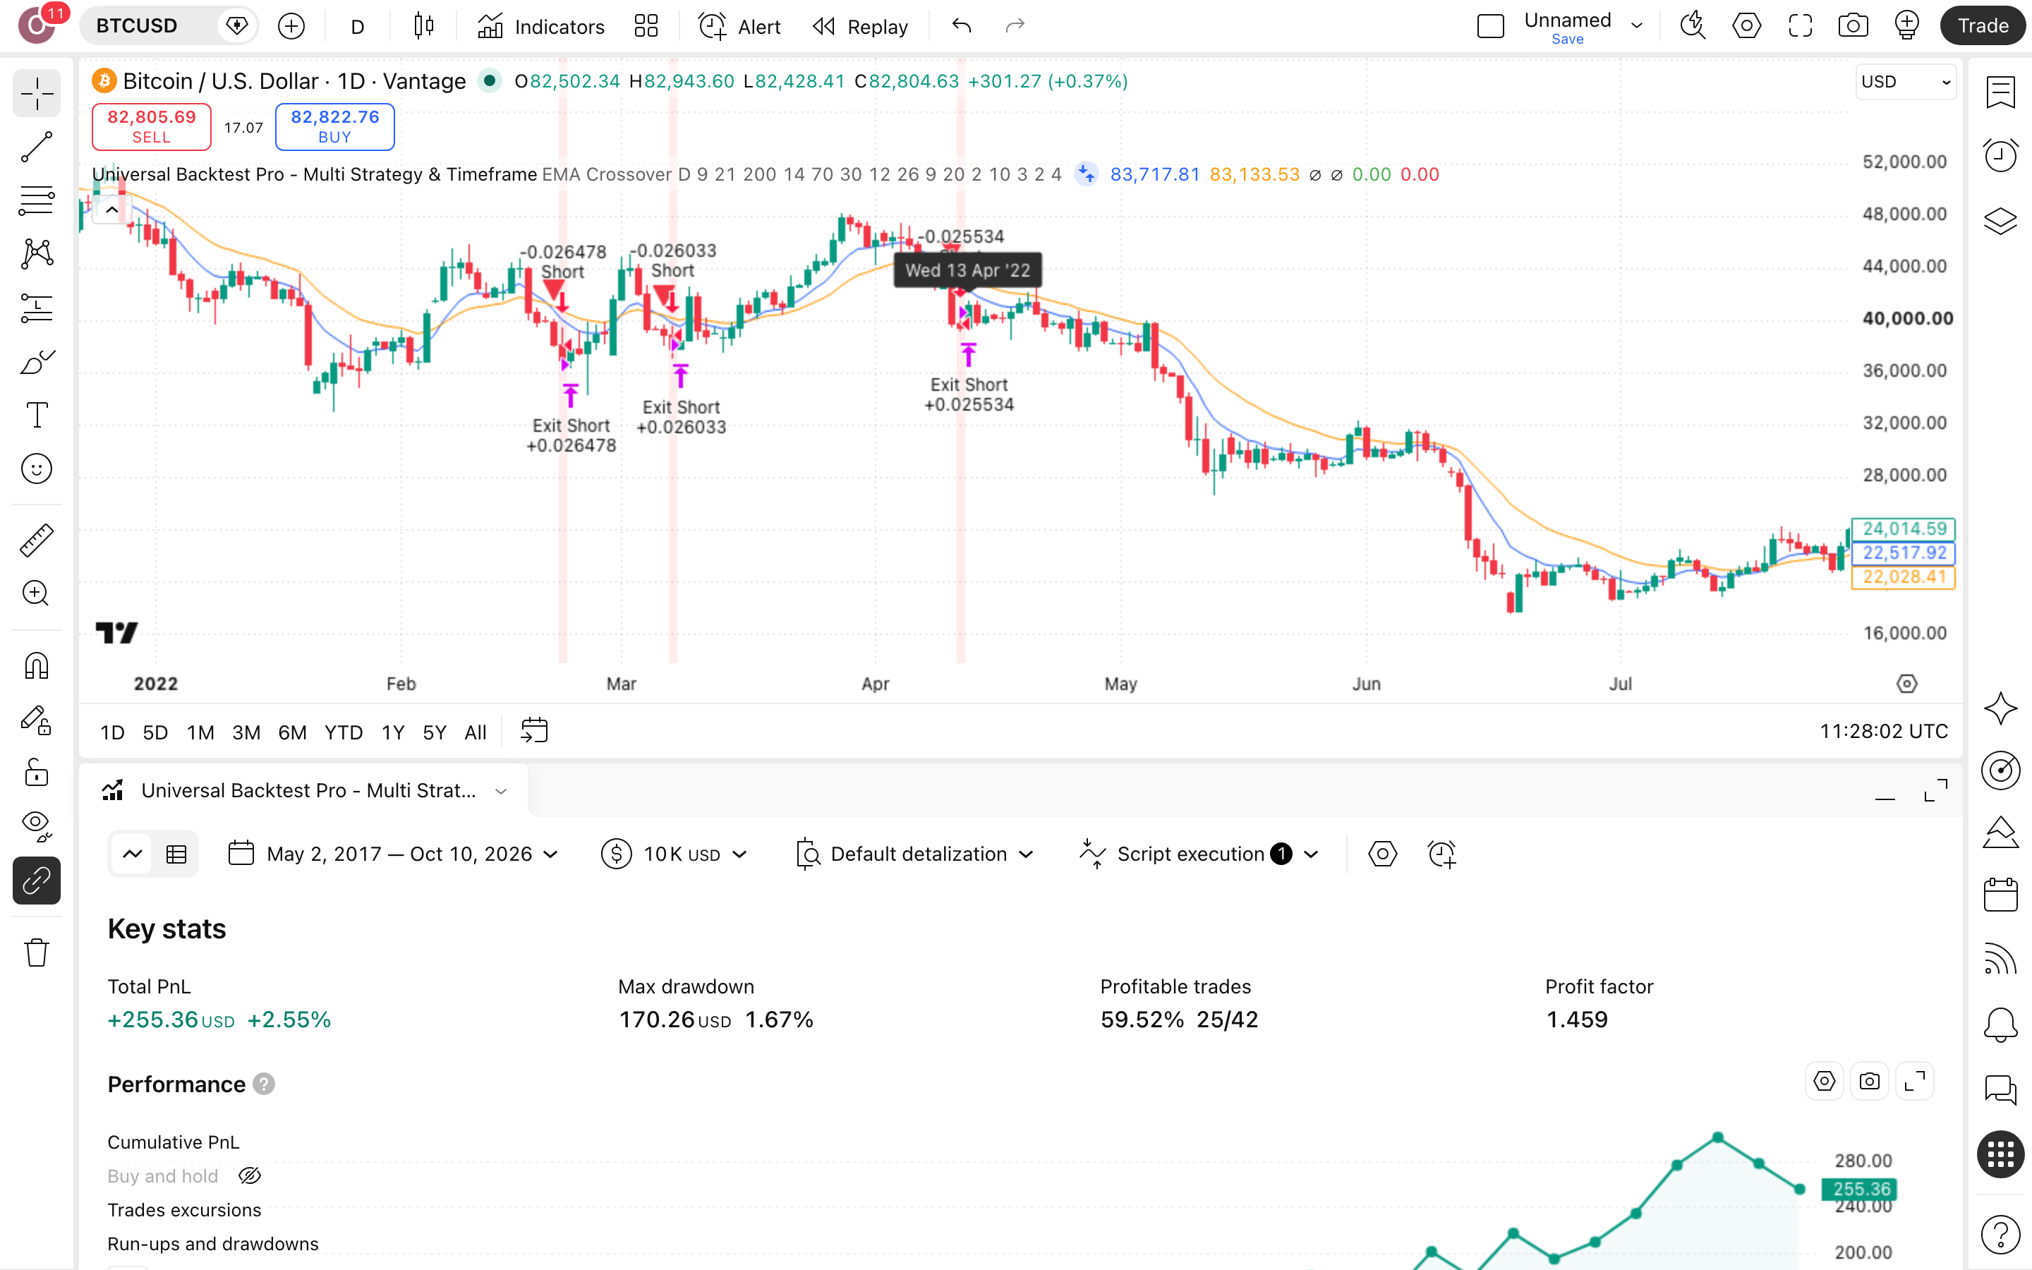Expand the Unnamed layout dropdown
This screenshot has height=1270, width=2032.
[1636, 26]
